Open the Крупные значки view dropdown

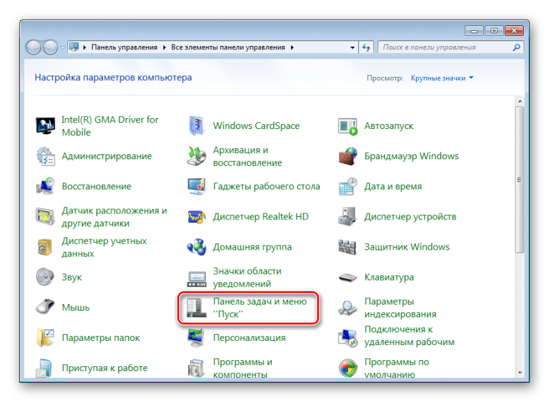click(x=442, y=78)
